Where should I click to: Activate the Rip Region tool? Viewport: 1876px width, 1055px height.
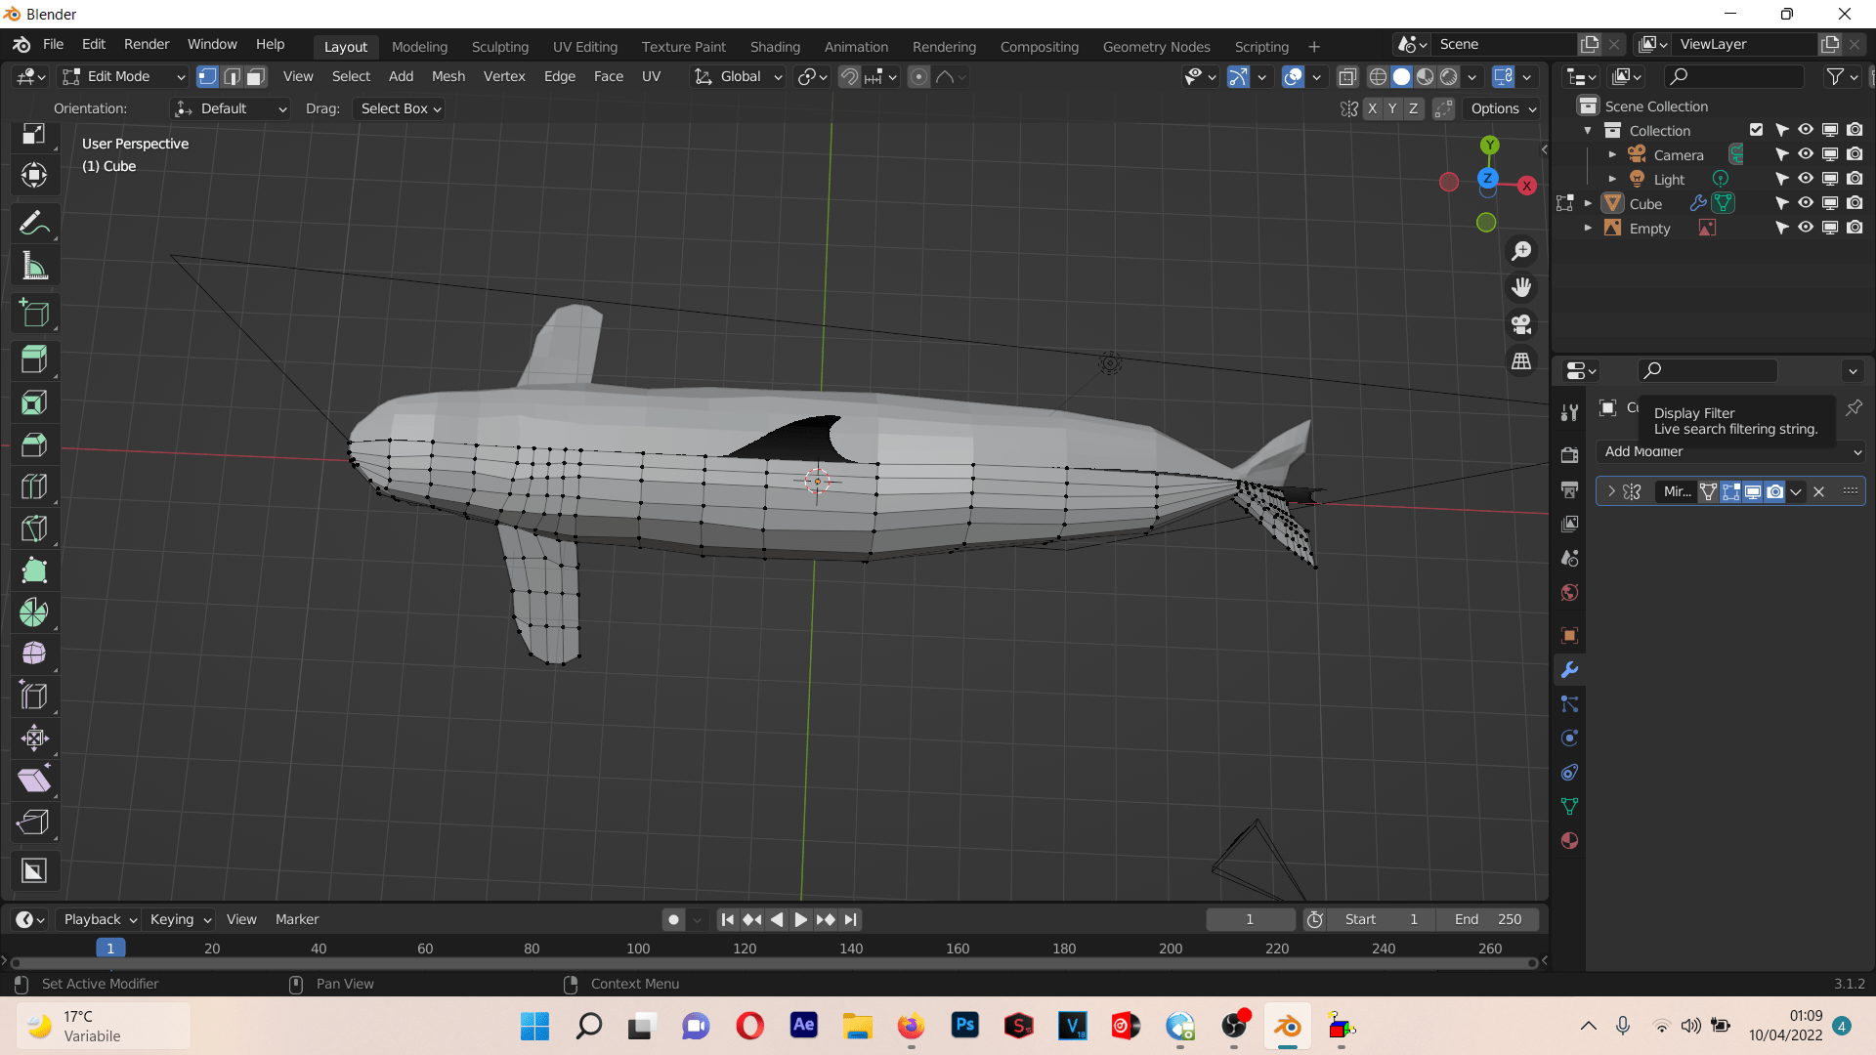click(34, 822)
